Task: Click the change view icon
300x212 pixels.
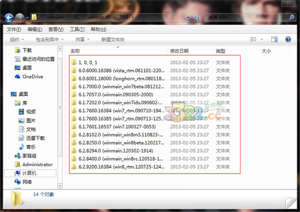Action: click(x=253, y=39)
